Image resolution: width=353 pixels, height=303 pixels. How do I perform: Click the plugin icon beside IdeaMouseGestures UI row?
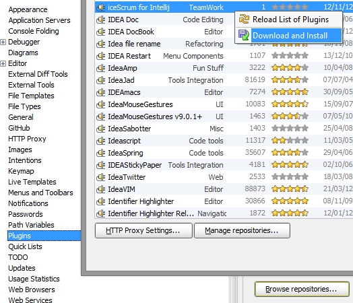[x=100, y=104]
